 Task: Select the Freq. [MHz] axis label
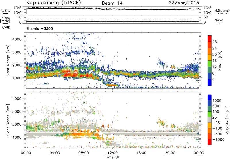5,20
